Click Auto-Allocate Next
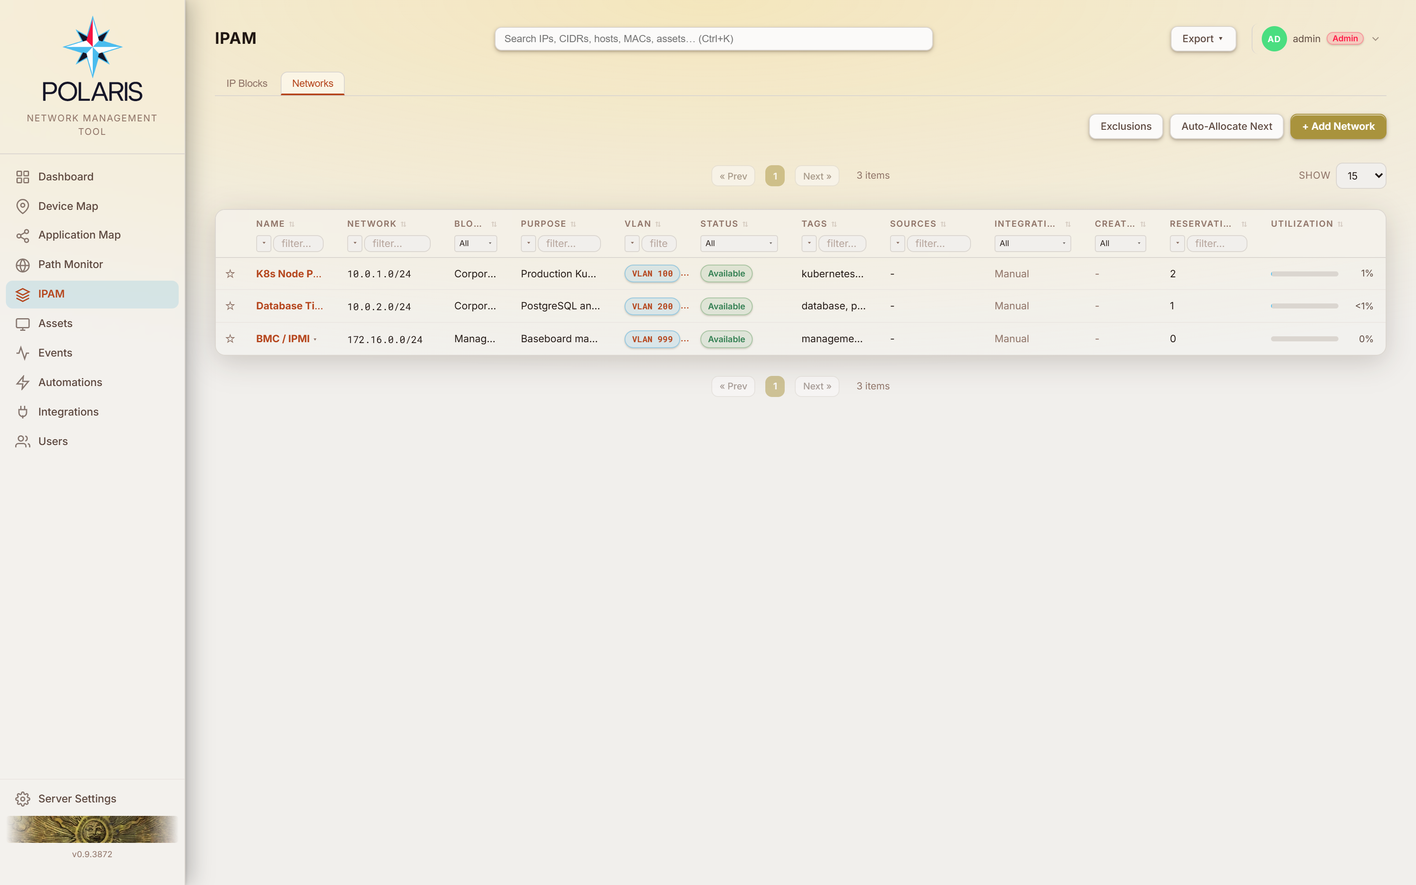1416x885 pixels. 1226,126
